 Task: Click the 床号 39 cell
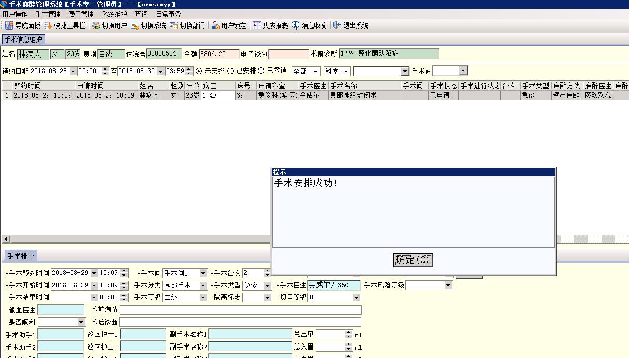(x=246, y=95)
